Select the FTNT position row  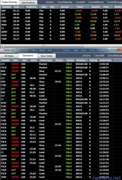[x=61, y=21]
